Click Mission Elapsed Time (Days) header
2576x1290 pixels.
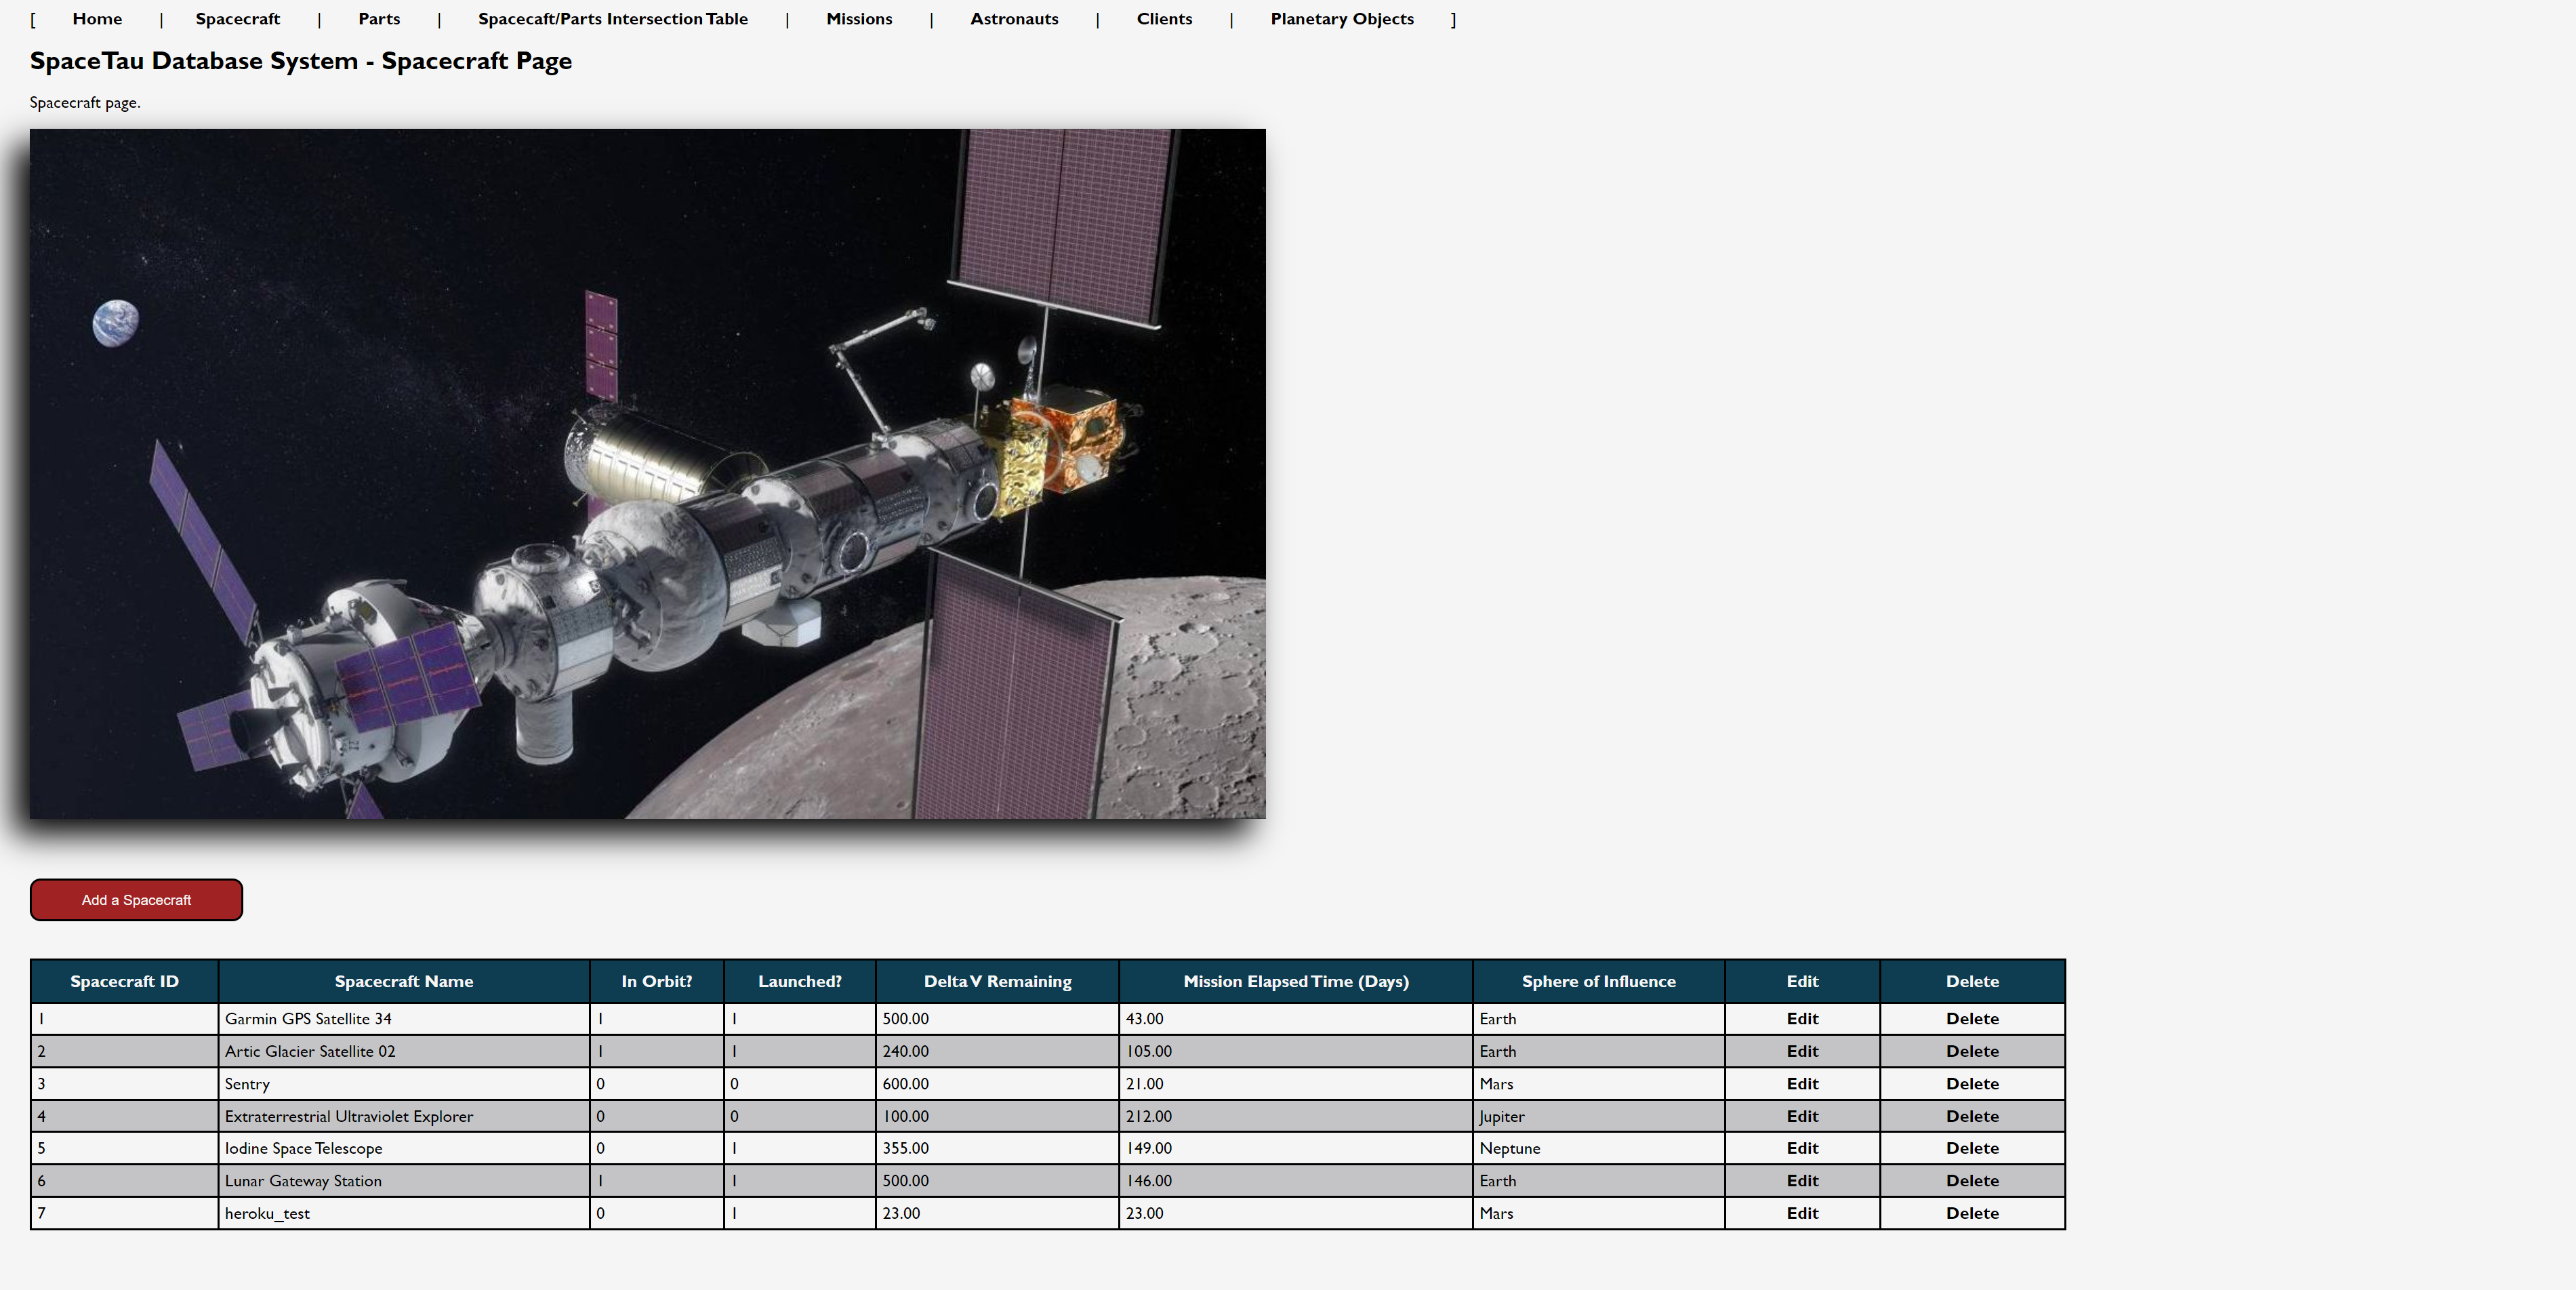1296,982
